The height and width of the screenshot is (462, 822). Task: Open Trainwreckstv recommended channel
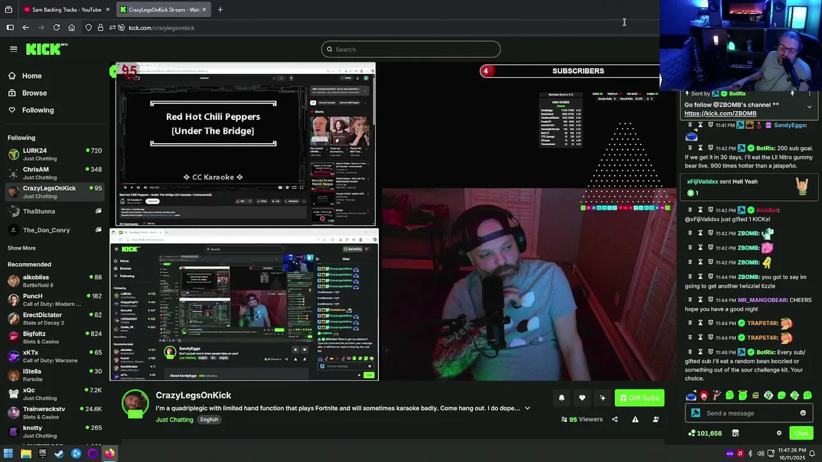(x=55, y=413)
